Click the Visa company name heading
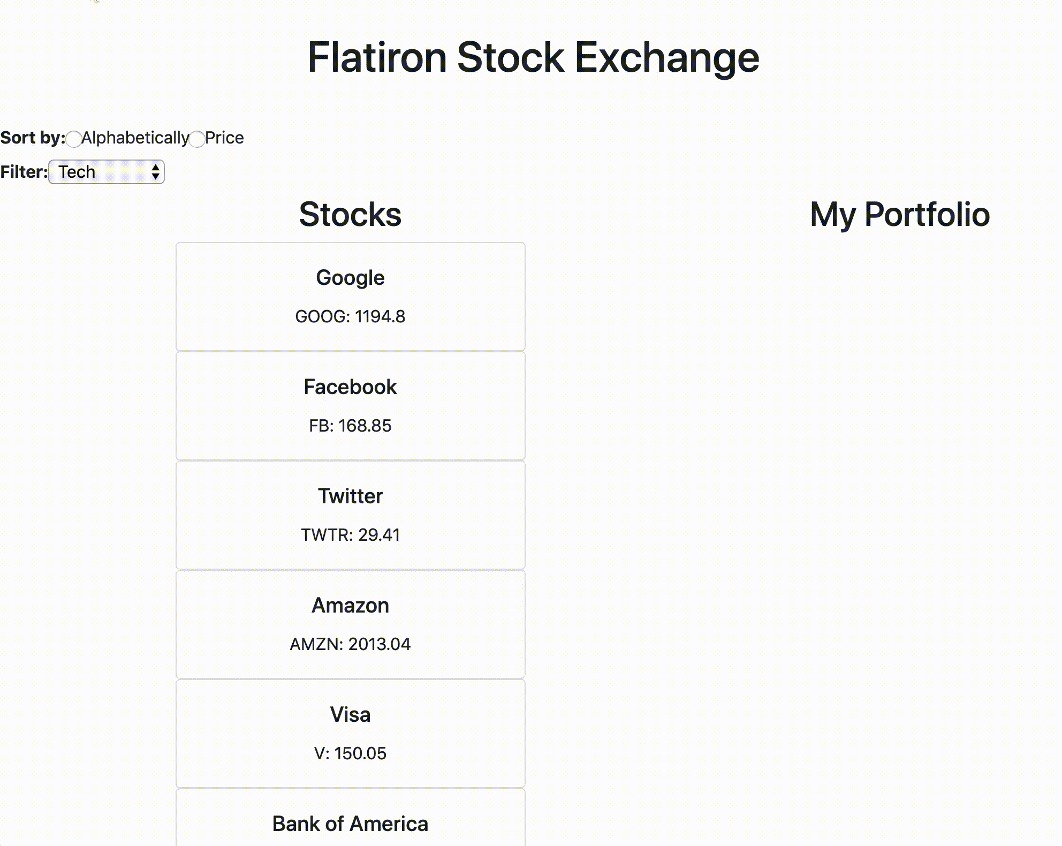Image resolution: width=1062 pixels, height=846 pixels. (x=350, y=715)
